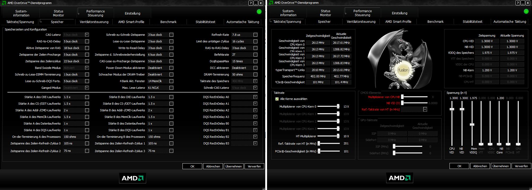Open Ventilatorsteuerung subtab in left window
Image resolution: width=532 pixels, height=190 pixels.
94,22
